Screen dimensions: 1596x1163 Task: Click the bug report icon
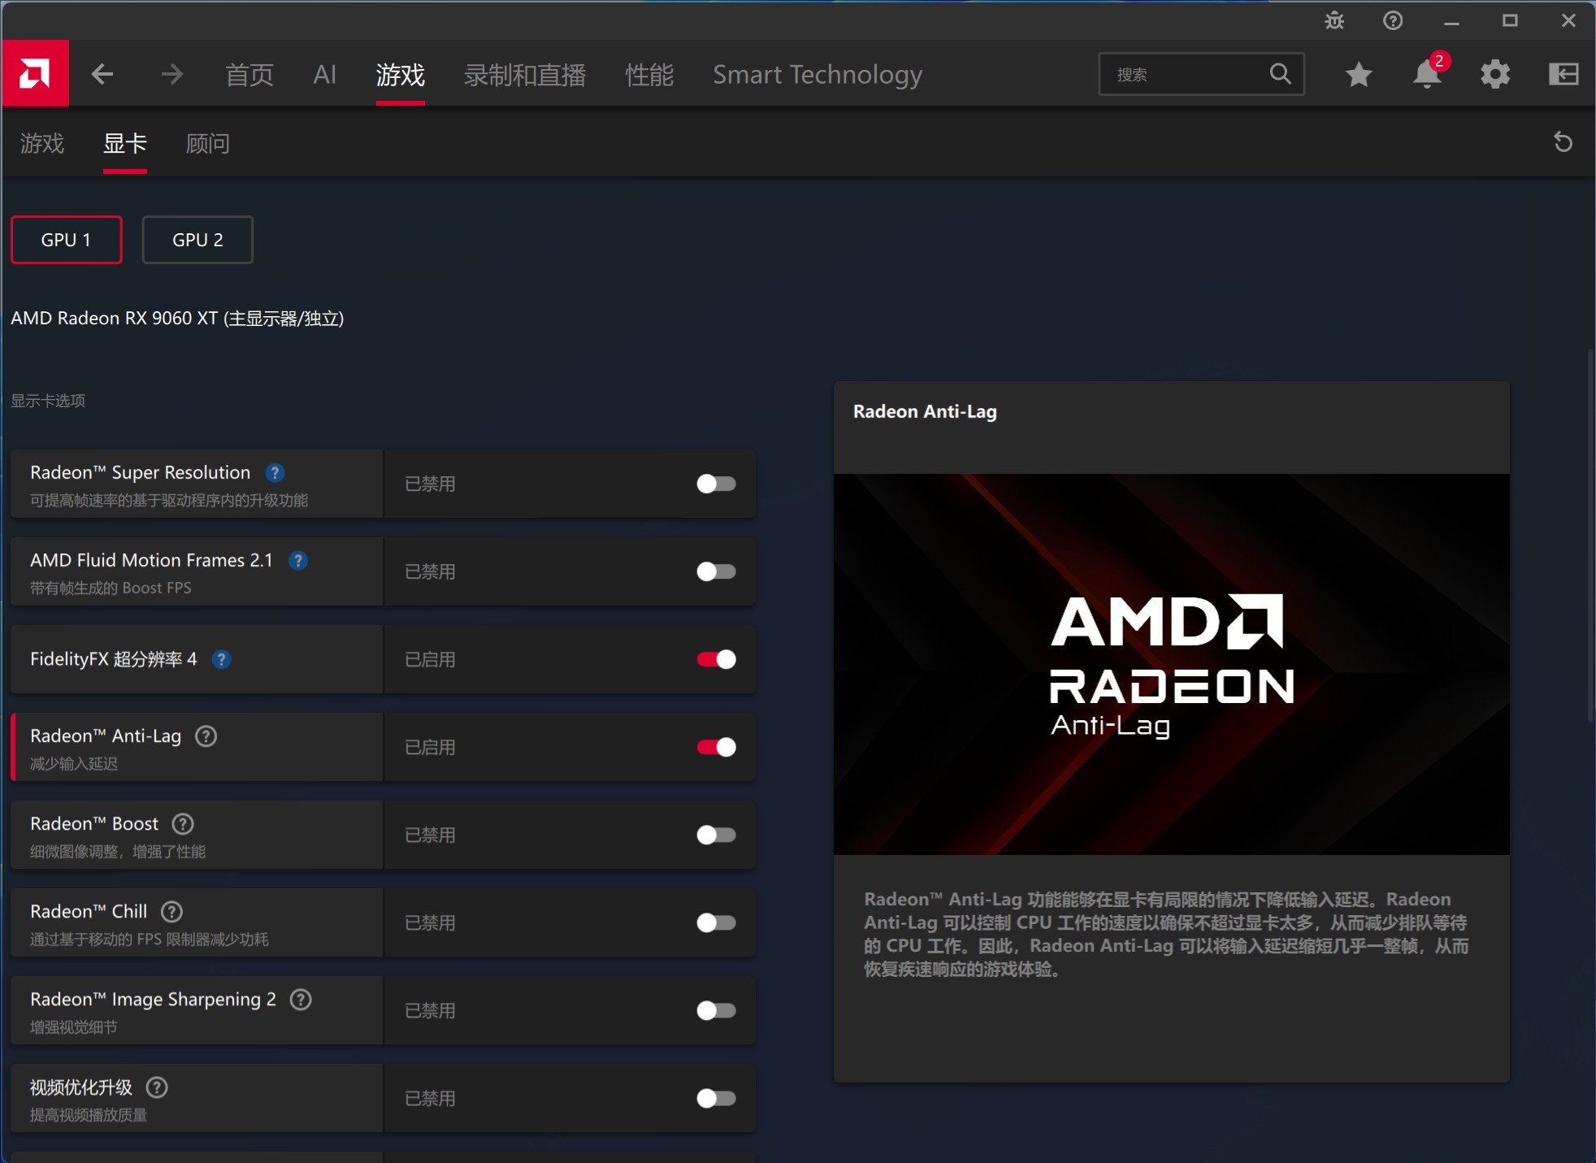(1334, 21)
